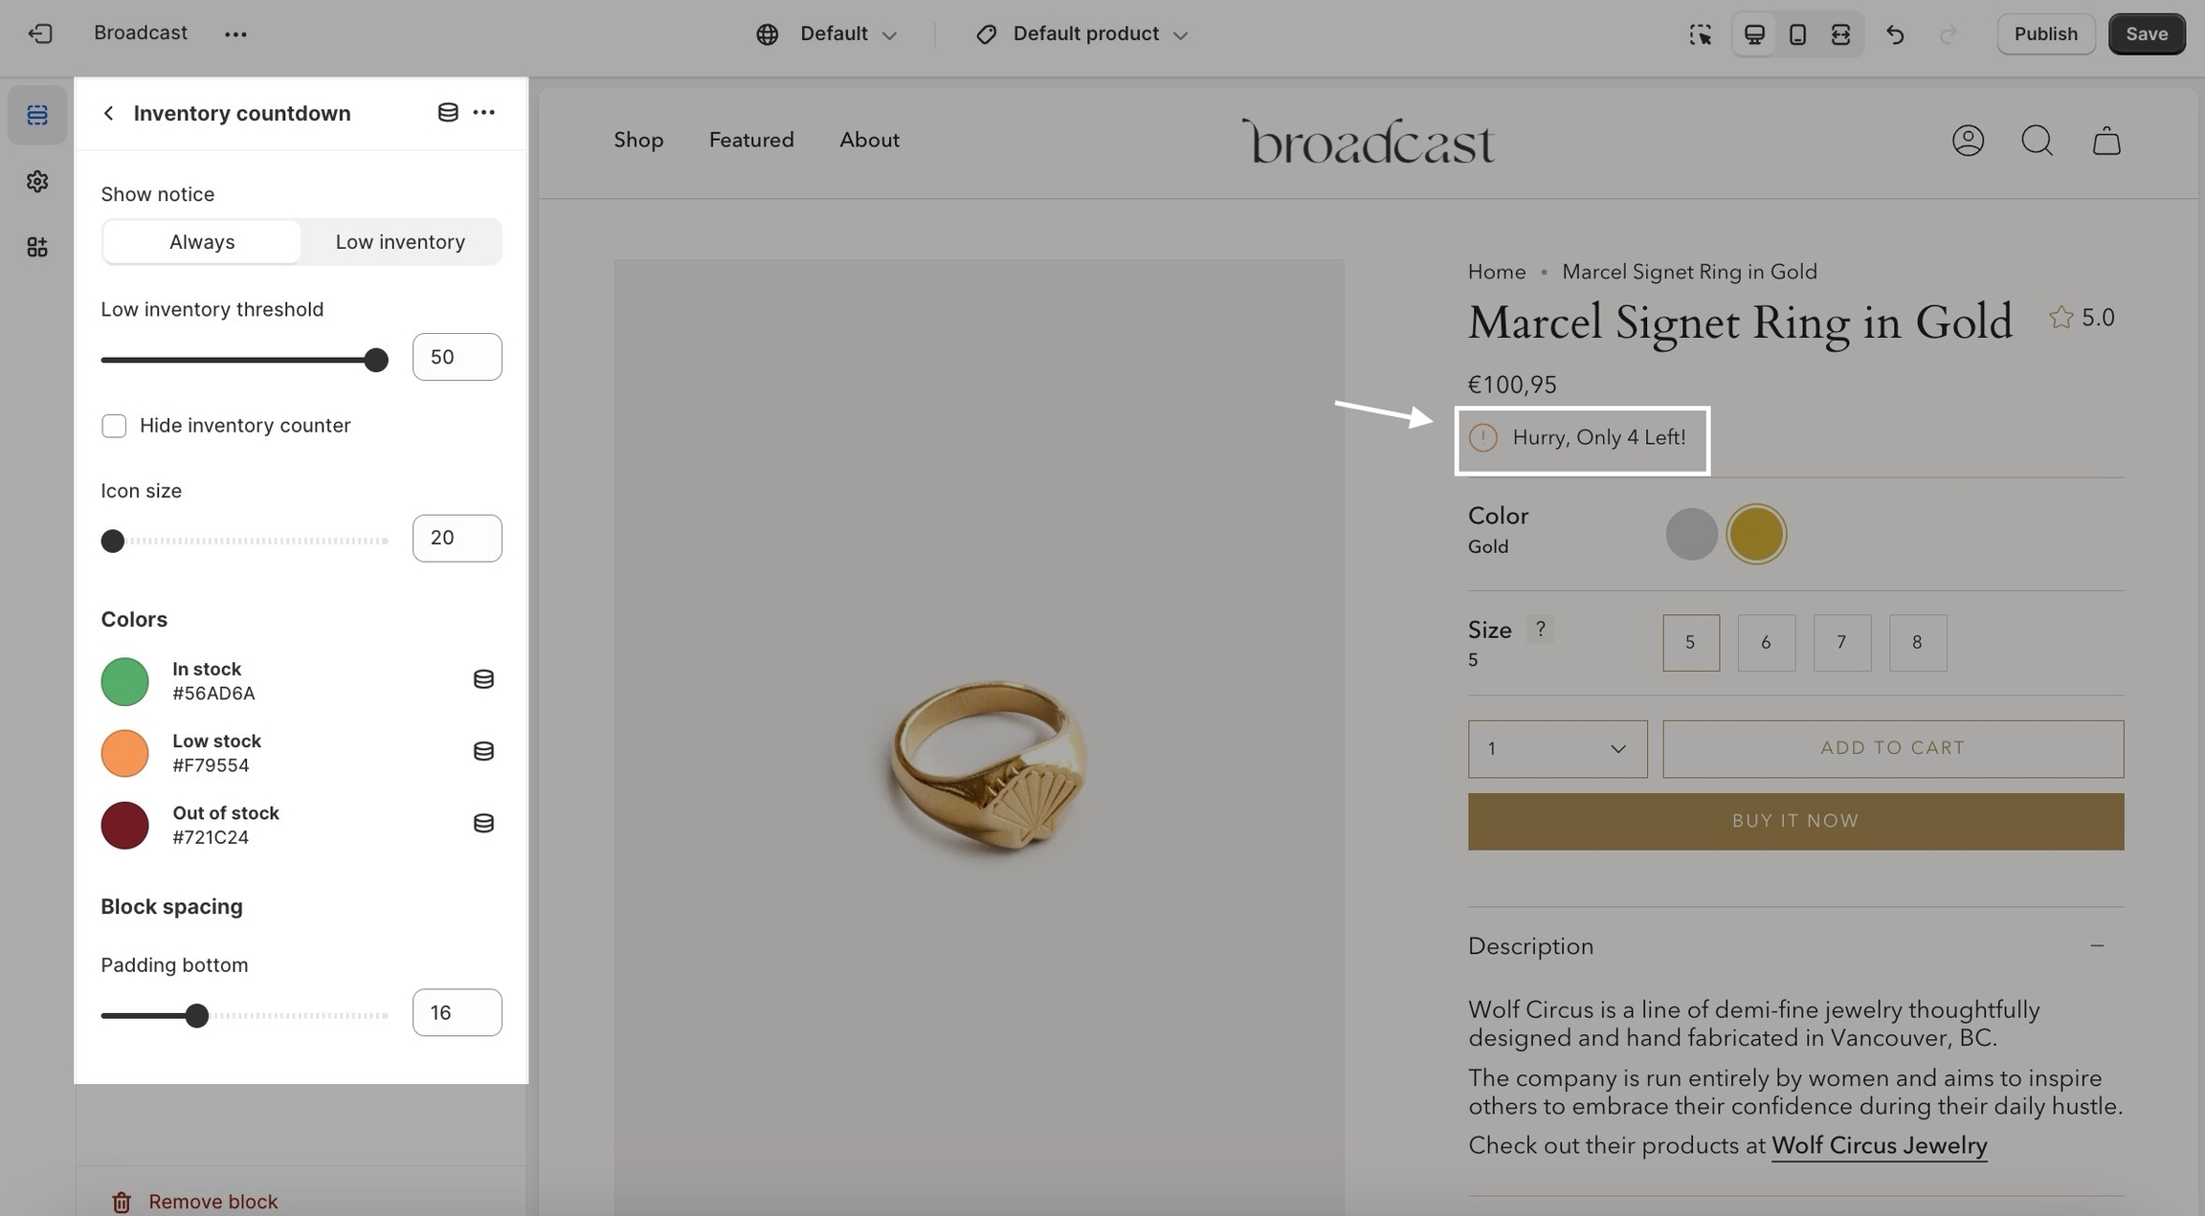This screenshot has width=2205, height=1216.
Task: Check the Hide inventory counter checkbox
Action: tap(114, 426)
